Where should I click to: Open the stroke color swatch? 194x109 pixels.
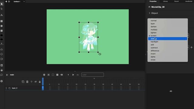click(2, 39)
